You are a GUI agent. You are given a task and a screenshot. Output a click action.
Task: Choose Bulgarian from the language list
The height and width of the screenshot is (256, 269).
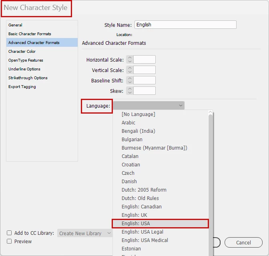click(161, 140)
